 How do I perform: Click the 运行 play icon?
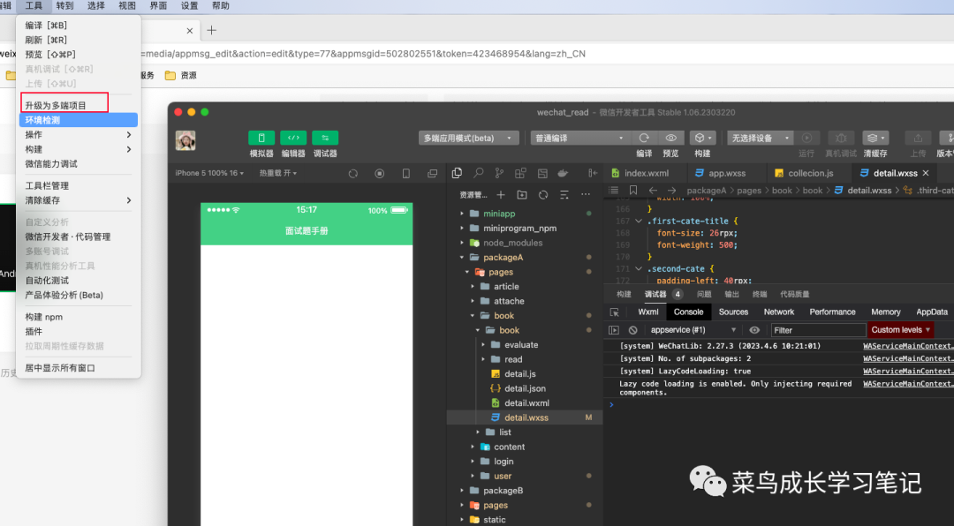pos(806,138)
